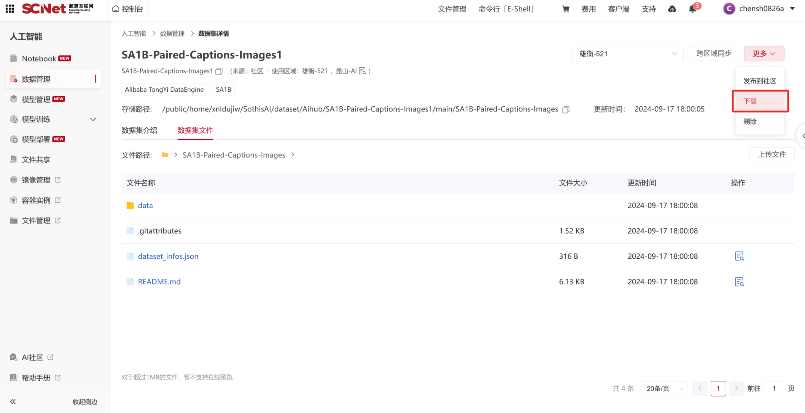The width and height of the screenshot is (805, 413).
Task: Copy the dataset name with copy icon
Action: (x=219, y=71)
